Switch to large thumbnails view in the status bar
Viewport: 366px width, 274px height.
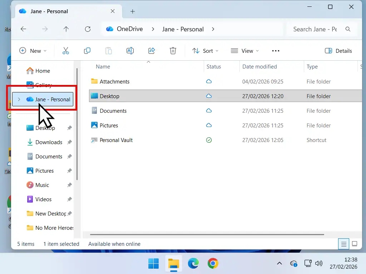click(x=354, y=244)
